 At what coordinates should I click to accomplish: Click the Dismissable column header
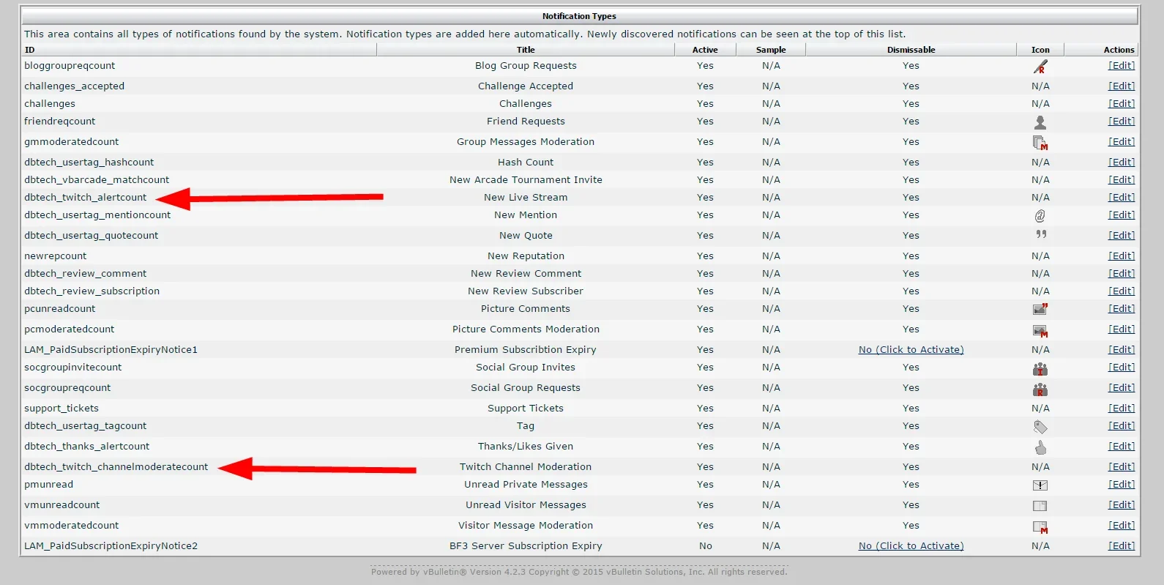[x=911, y=50]
